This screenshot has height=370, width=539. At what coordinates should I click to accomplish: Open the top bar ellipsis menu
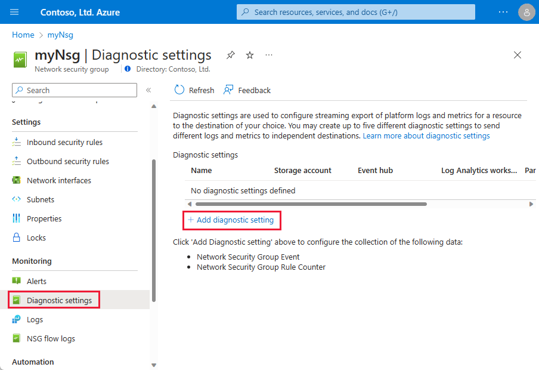(503, 12)
